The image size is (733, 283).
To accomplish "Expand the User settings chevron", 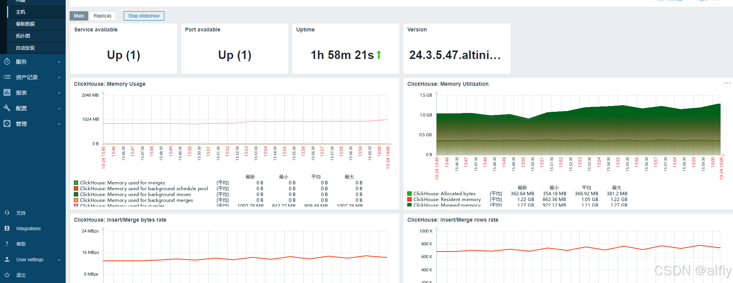I will coord(59,260).
